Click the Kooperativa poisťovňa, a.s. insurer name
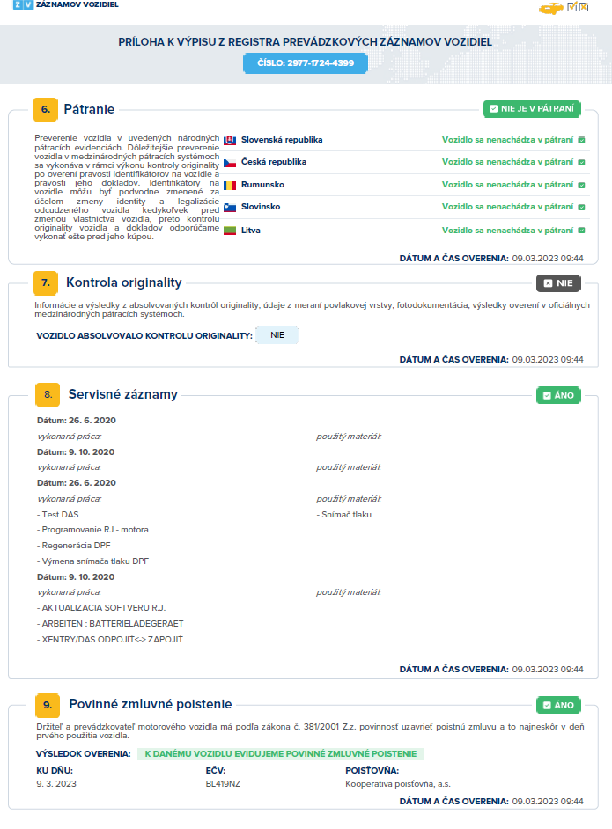The width and height of the screenshot is (612, 829). pos(398,784)
